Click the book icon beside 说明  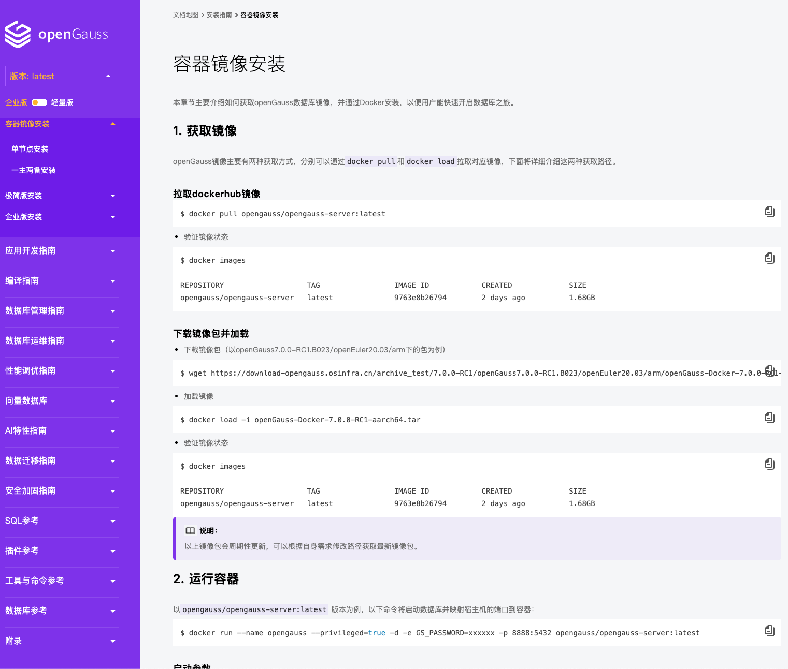pyautogui.click(x=190, y=530)
